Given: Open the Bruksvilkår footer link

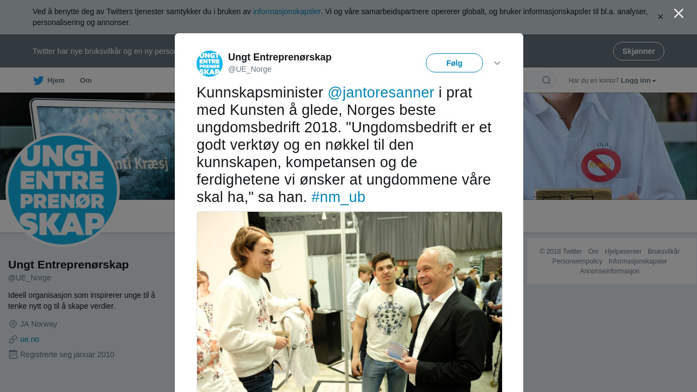Looking at the screenshot, I should [664, 252].
